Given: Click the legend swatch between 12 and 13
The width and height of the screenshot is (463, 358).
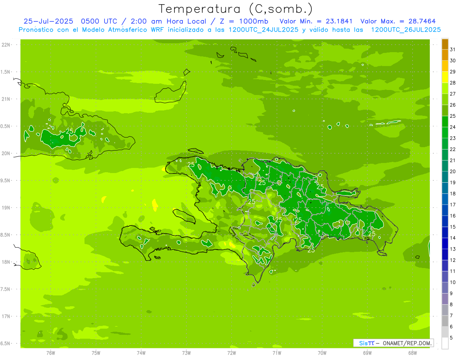Looking at the screenshot, I should pyautogui.click(x=445, y=254).
